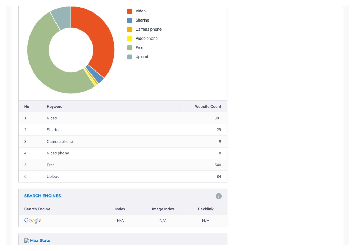
Task: Click the Search Engines help question icon
Action: pos(218,196)
